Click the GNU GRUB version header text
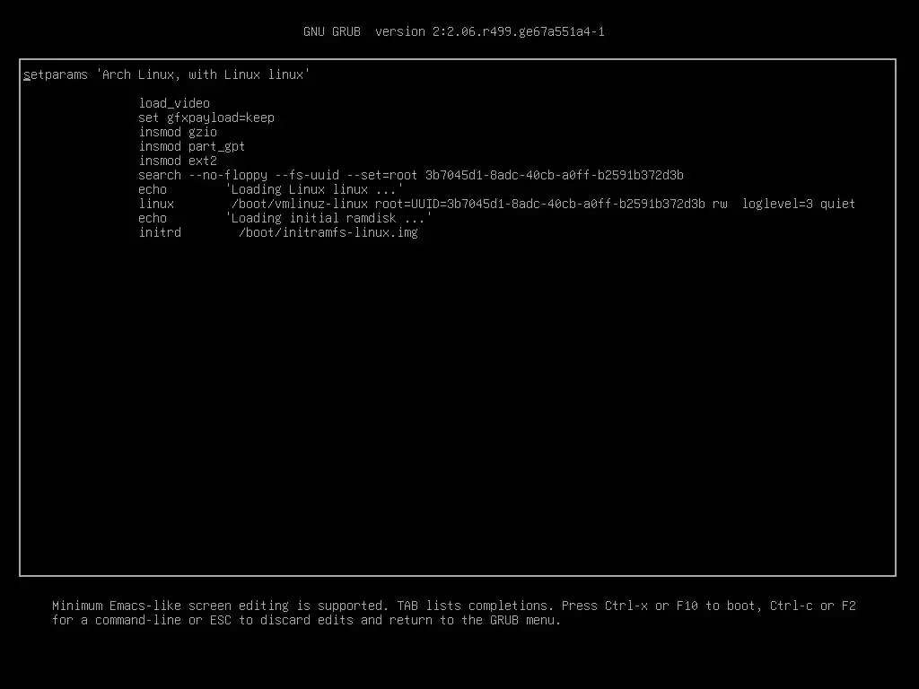The image size is (919, 689). click(453, 31)
